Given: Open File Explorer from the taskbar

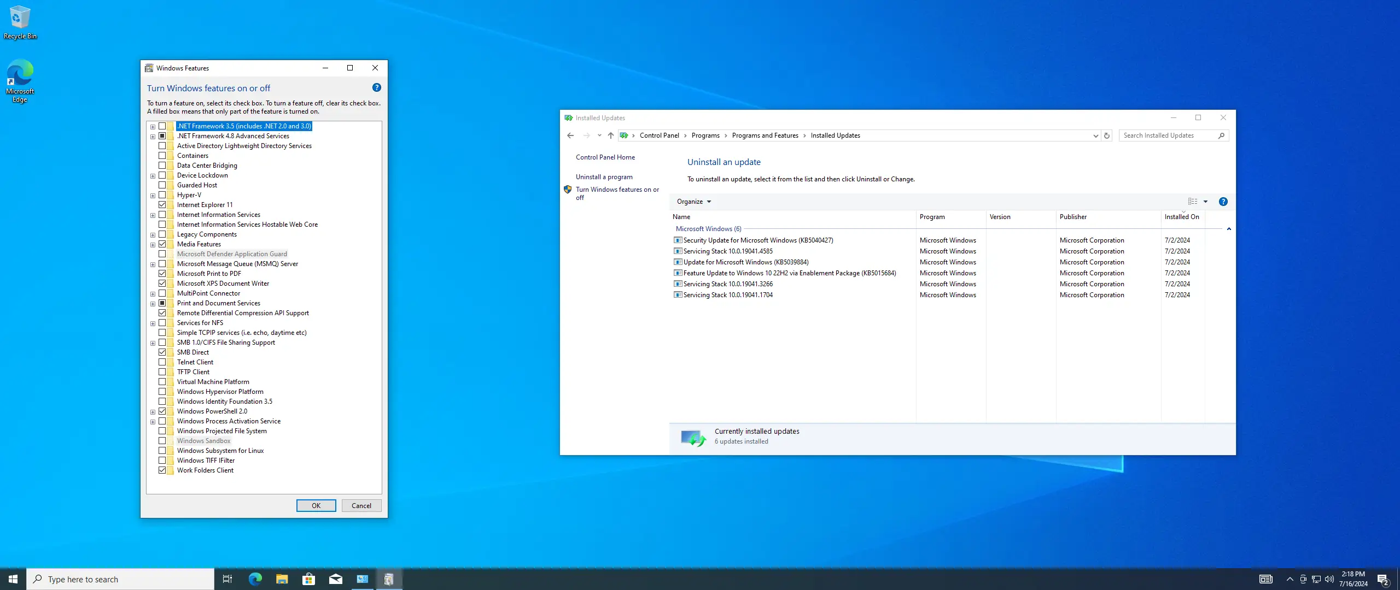Looking at the screenshot, I should pyautogui.click(x=282, y=579).
